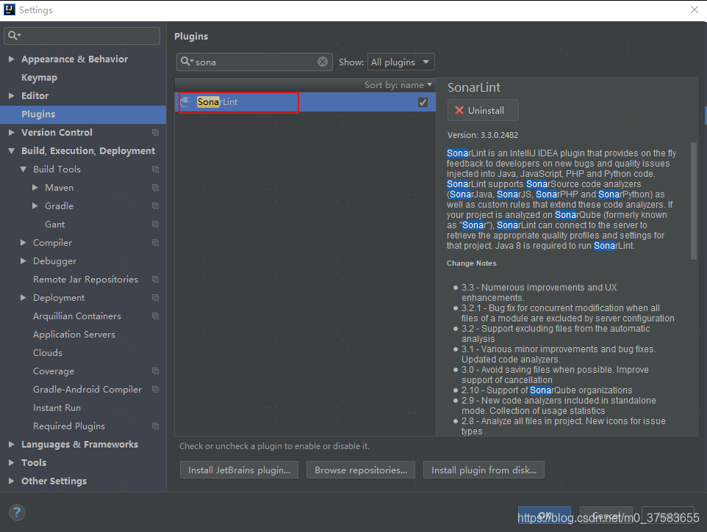Click Browse repositories button
Image resolution: width=707 pixels, height=532 pixels.
pos(361,470)
